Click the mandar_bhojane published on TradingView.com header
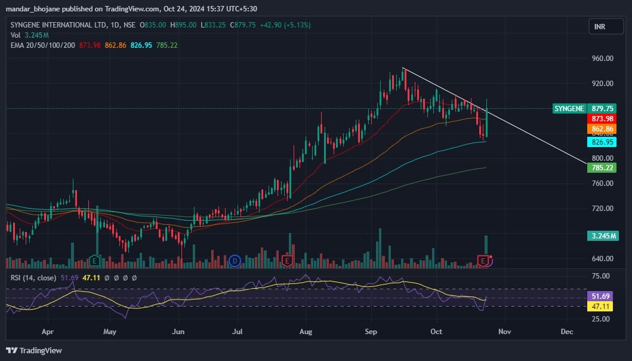This screenshot has height=361, width=632. pos(131,9)
